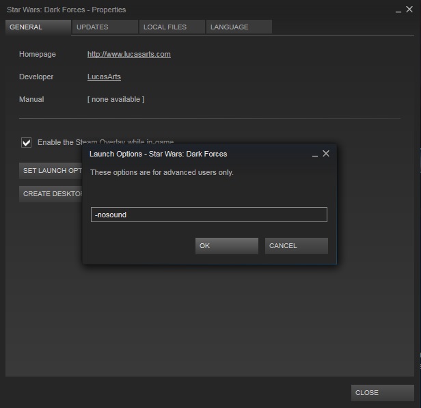
Task: Open the Updates tab
Action: pos(105,27)
